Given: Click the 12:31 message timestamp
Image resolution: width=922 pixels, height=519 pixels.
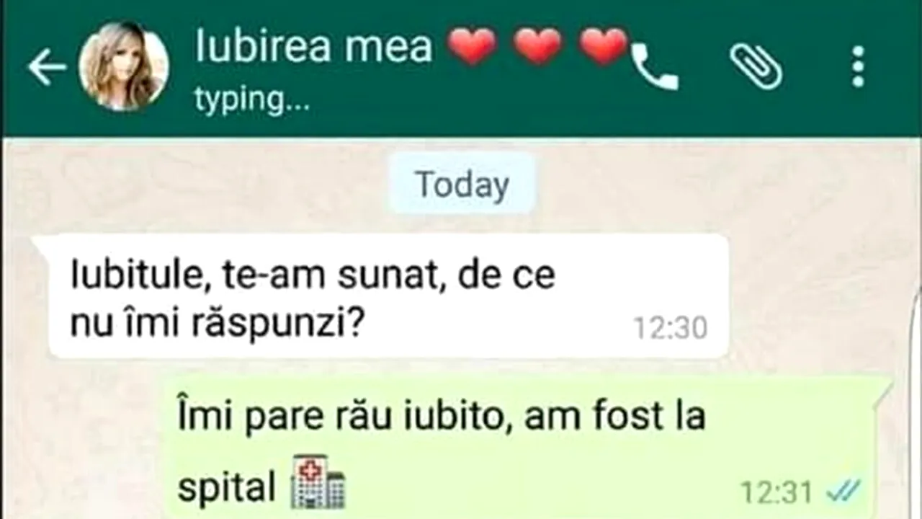Looking at the screenshot, I should point(776,493).
